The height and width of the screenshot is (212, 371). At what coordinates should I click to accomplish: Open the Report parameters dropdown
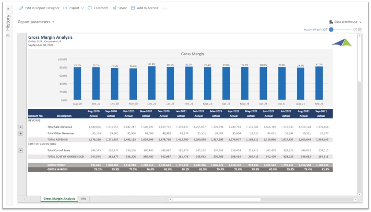(x=36, y=22)
